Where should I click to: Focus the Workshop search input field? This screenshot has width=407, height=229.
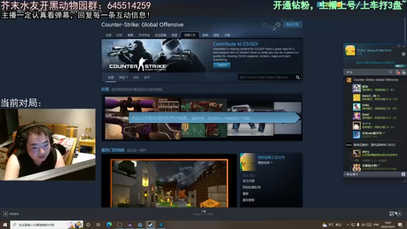[266, 77]
